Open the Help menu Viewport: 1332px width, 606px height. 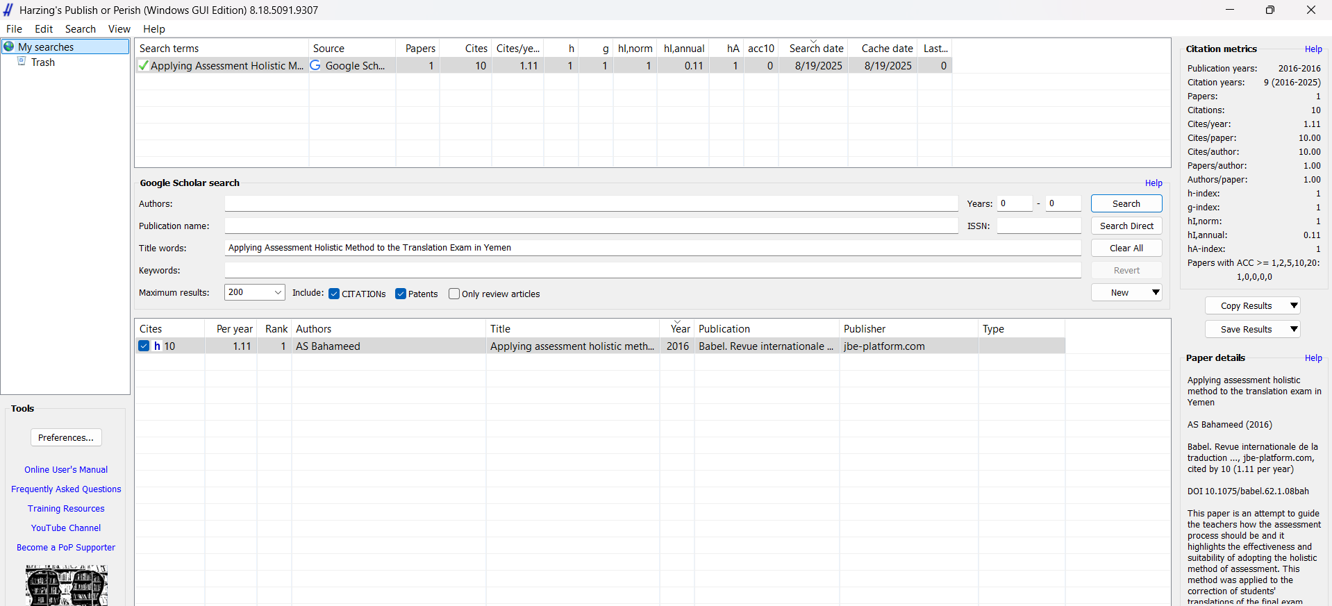[x=154, y=29]
